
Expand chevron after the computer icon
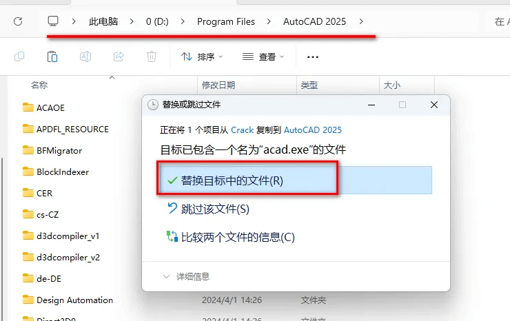pos(74,21)
